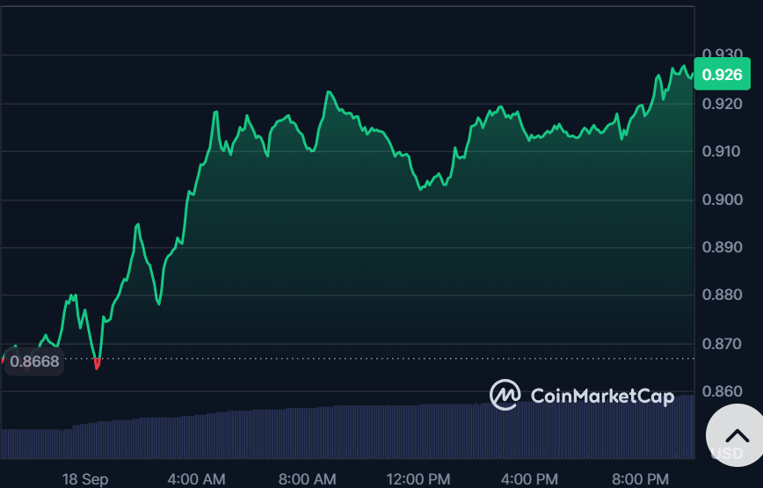The height and width of the screenshot is (488, 763).
Task: Click the 4:00 AM time label
Action: (196, 479)
